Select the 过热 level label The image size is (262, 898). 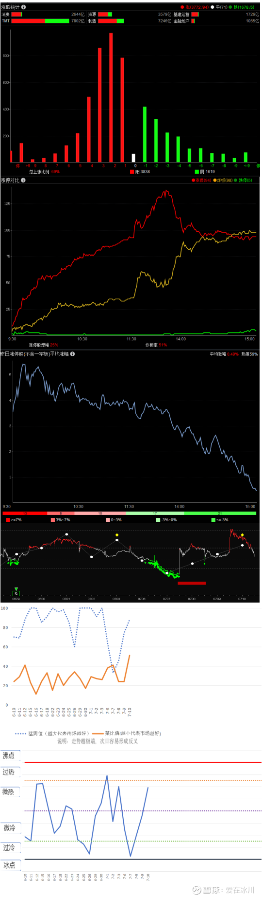click(x=10, y=772)
